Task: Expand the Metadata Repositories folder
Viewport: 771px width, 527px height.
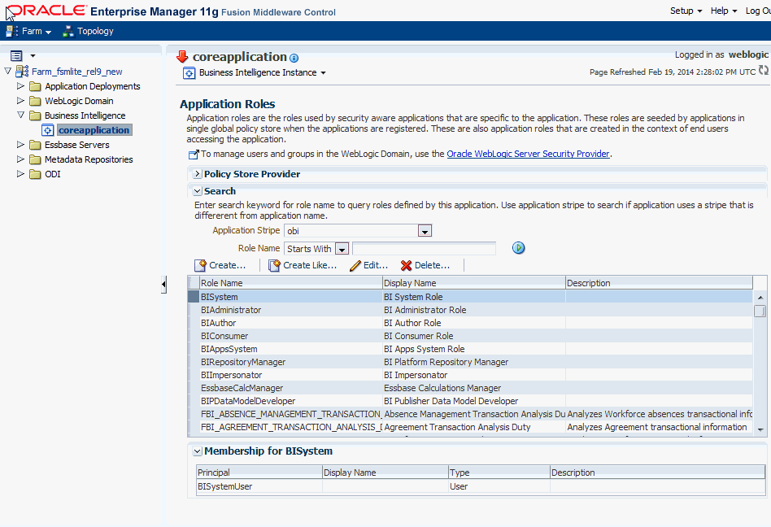Action: 20,159
